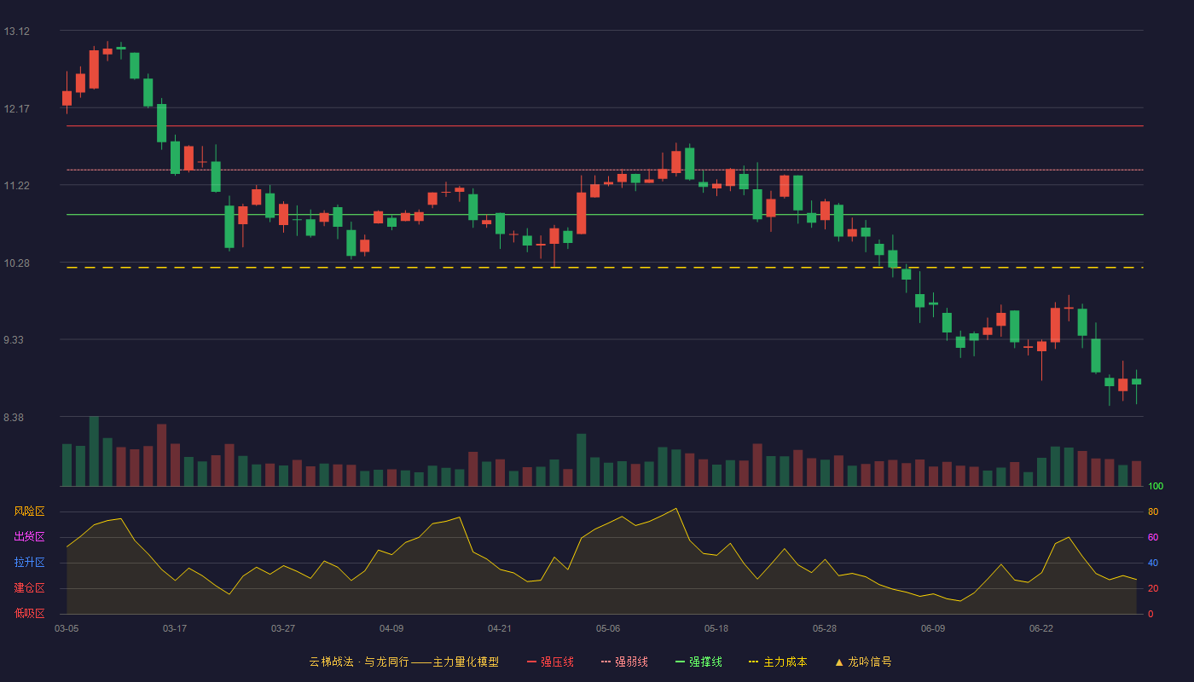The width and height of the screenshot is (1194, 682).
Task: Click the 13.12 price axis label
Action: [x=16, y=32]
